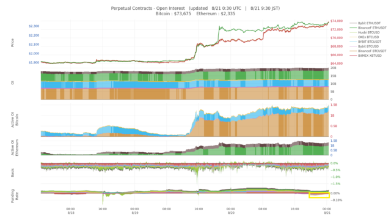The height and width of the screenshot is (220, 391).
Task: Click the '15B' OI axis tick
Action: pyautogui.click(x=333, y=76)
